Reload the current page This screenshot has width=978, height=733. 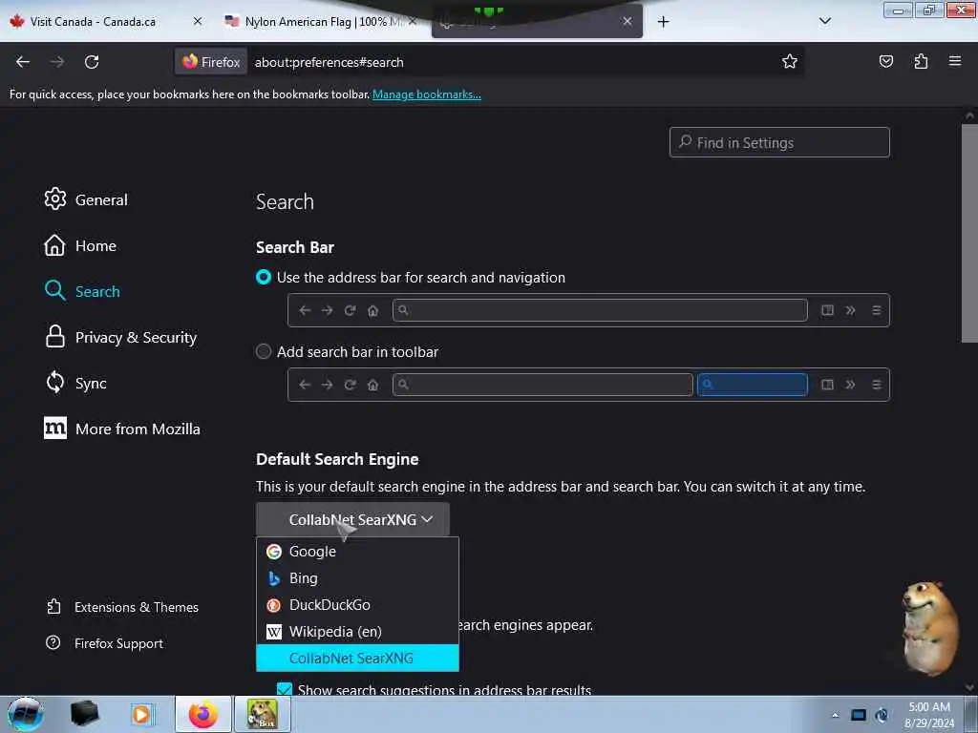tap(92, 62)
